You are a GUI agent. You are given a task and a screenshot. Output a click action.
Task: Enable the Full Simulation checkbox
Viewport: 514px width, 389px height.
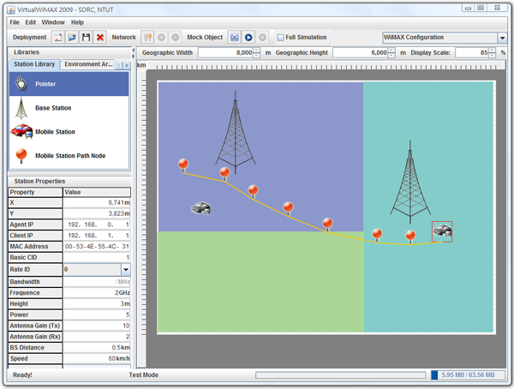click(x=281, y=38)
